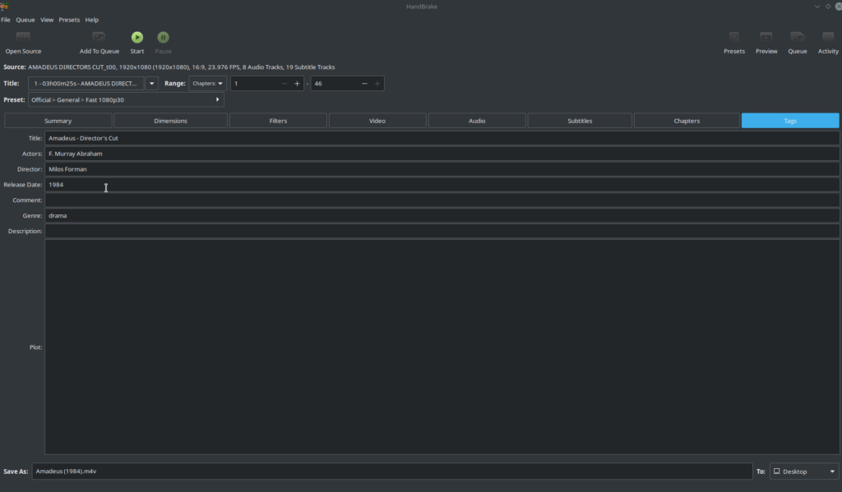Open the View menu
This screenshot has width=842, height=492.
point(47,20)
